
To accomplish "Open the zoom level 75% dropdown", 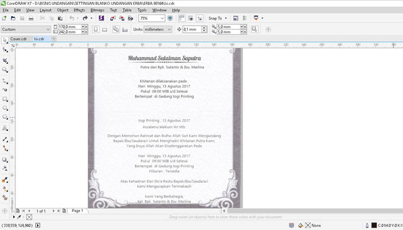I will coord(162,18).
